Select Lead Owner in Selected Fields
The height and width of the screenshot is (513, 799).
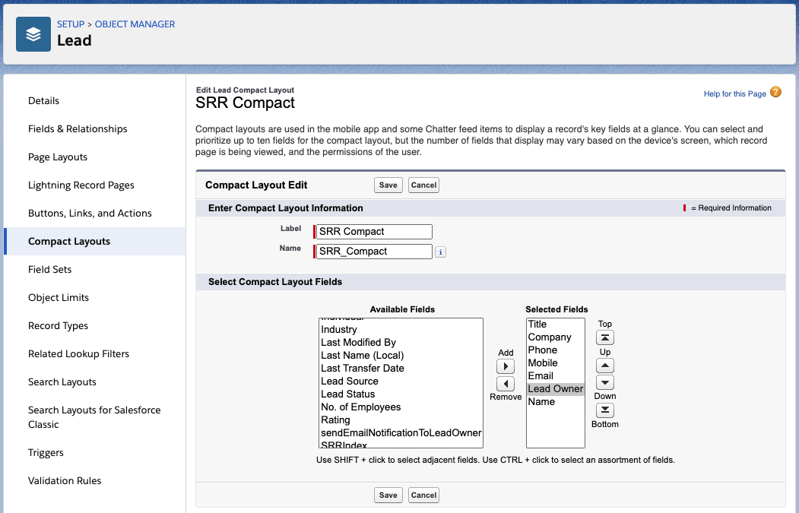click(556, 388)
